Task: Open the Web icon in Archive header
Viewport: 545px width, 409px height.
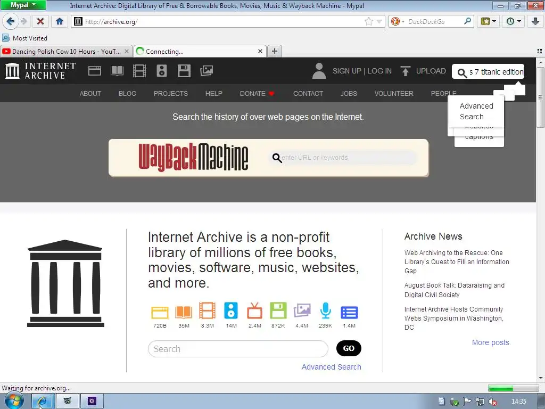Action: (x=95, y=71)
